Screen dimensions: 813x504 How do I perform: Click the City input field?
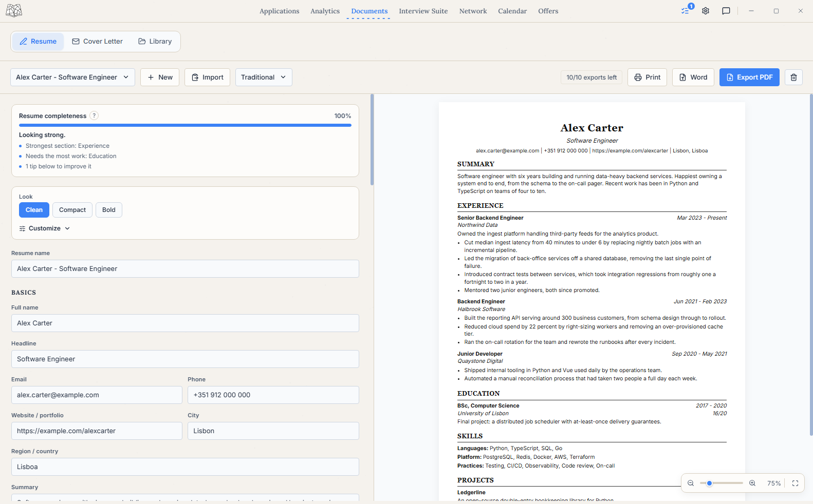coord(273,431)
